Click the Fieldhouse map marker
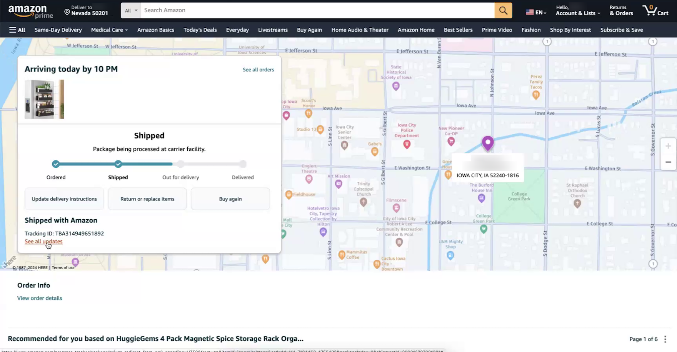This screenshot has width=677, height=352. click(288, 195)
